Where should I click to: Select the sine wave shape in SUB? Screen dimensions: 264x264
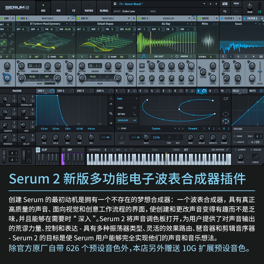(3, 35)
